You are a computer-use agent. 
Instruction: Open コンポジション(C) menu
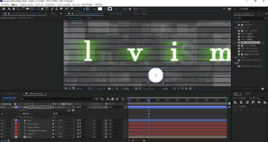coord(26,5)
